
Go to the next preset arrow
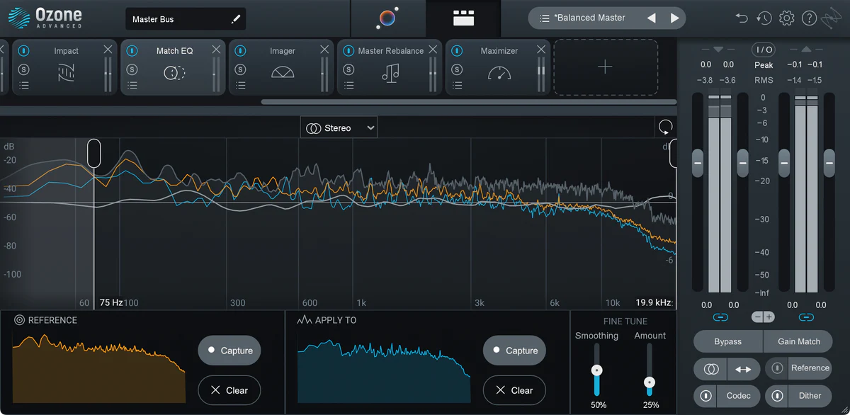click(x=675, y=18)
